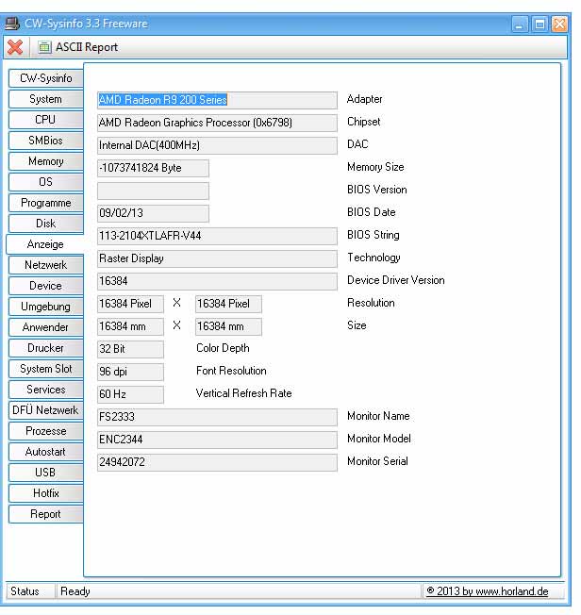Click the right Resolution Pixel field
The image size is (581, 615).
pos(228,304)
